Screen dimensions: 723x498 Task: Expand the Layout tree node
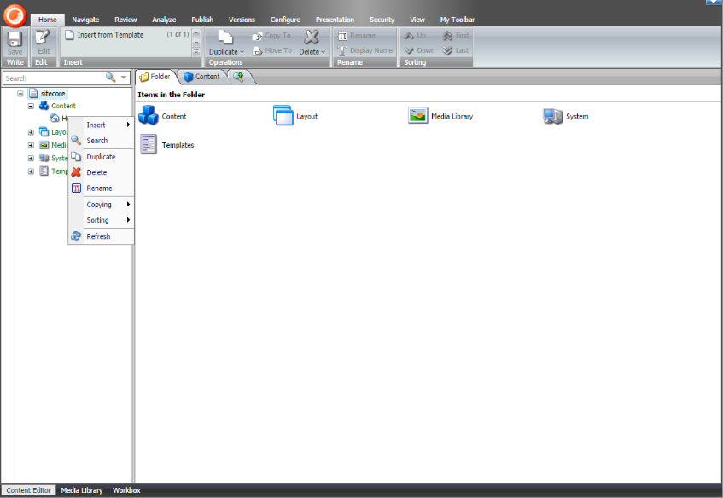[x=31, y=132]
